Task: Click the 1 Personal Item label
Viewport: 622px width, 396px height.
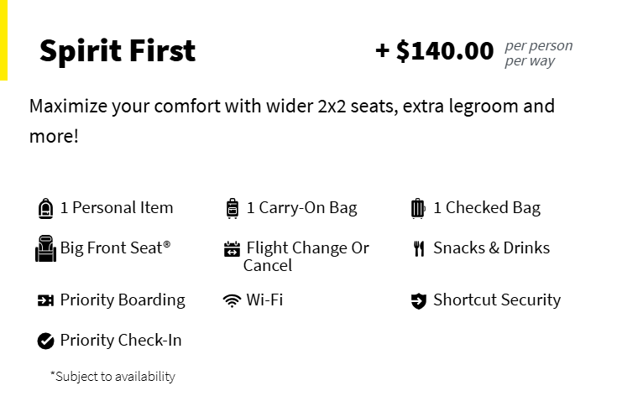Action: 117,208
